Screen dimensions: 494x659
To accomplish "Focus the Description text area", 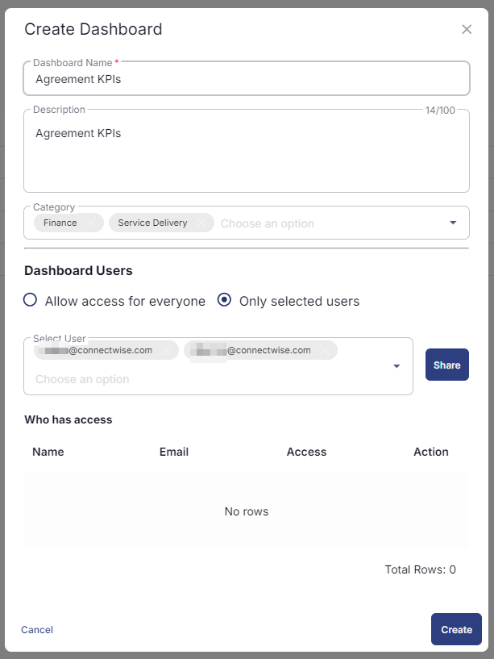I will coord(247,152).
